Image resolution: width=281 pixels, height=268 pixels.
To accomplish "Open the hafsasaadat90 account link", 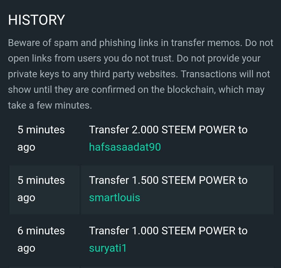I will click(125, 147).
